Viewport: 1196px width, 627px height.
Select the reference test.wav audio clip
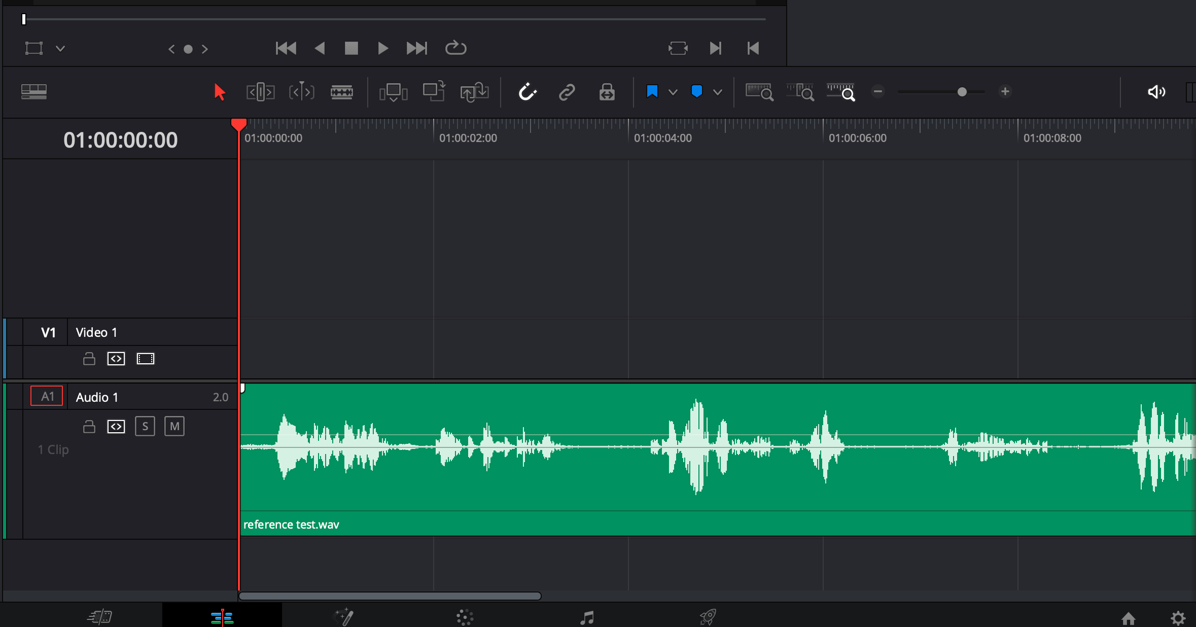point(718,460)
